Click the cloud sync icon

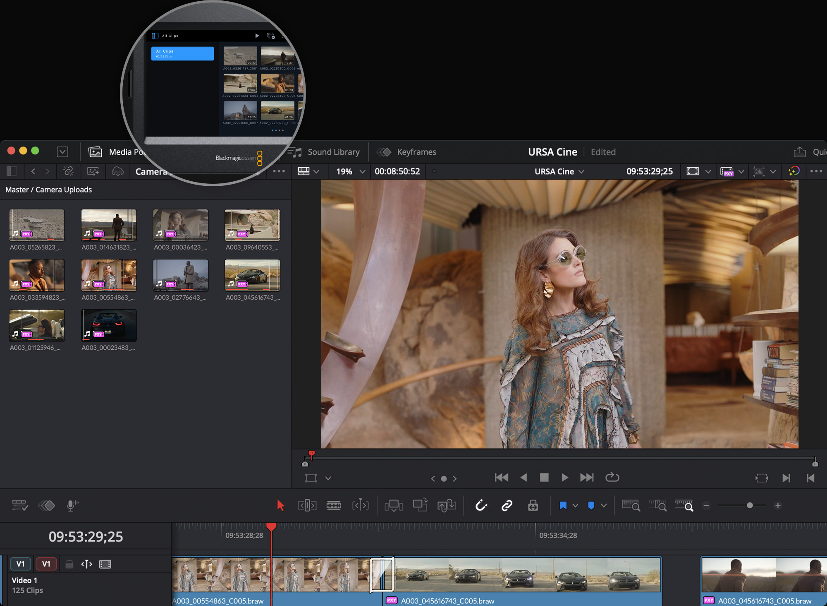coord(117,171)
